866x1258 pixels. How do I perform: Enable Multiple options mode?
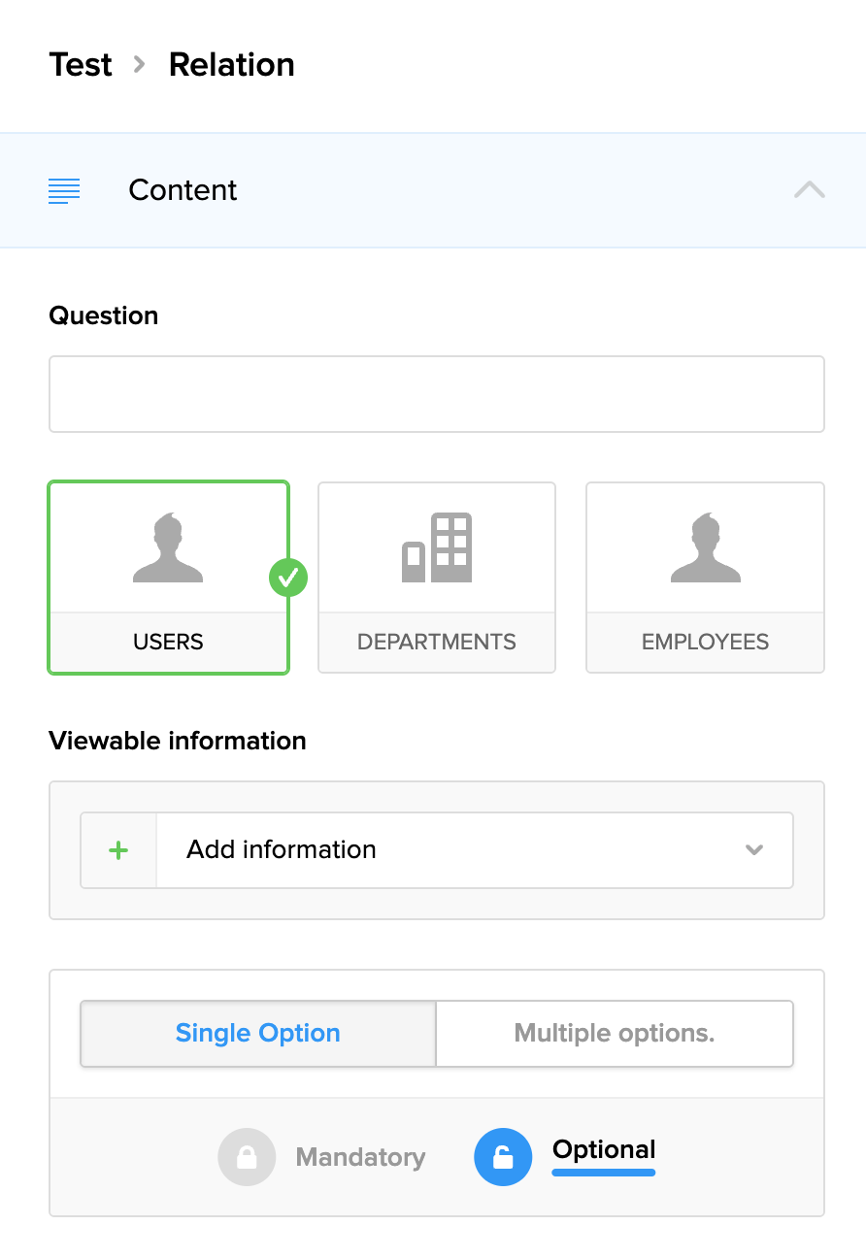tap(615, 1034)
